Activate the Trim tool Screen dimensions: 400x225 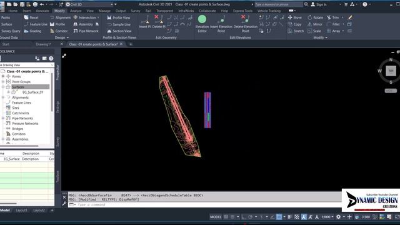point(332,17)
